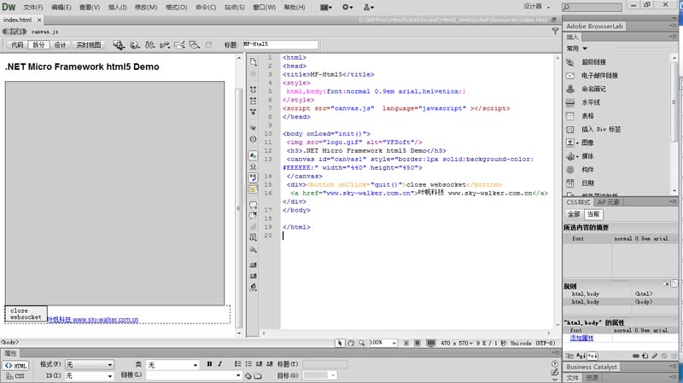Open the Insert (插入) menu

click(x=119, y=7)
